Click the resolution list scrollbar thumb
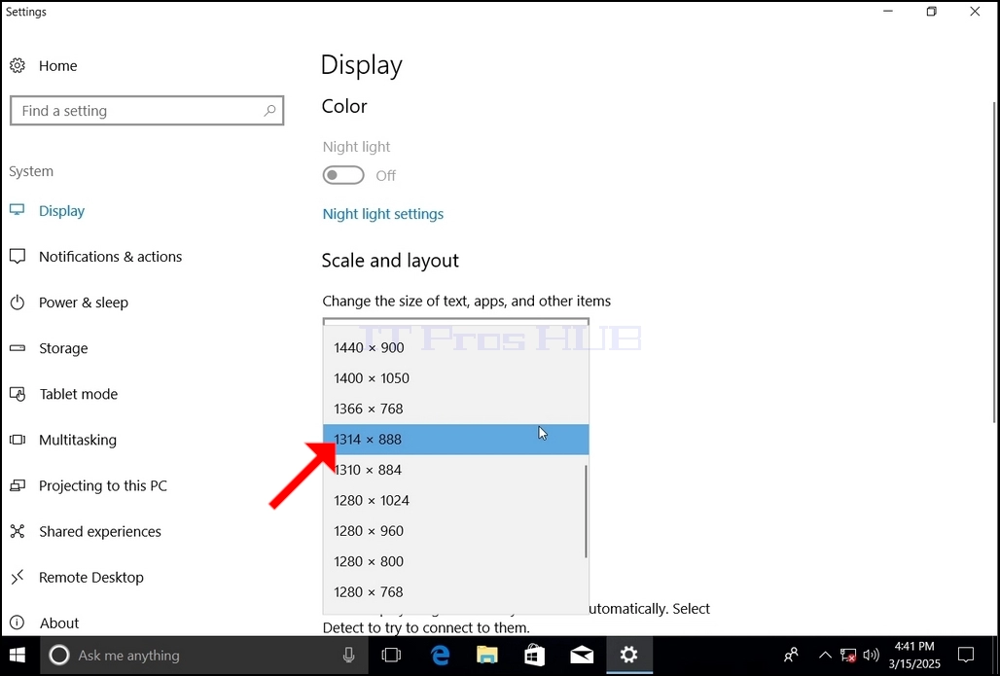This screenshot has width=1000, height=676. 586,512
